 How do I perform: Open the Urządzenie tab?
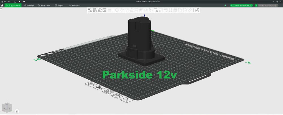tap(44, 5)
